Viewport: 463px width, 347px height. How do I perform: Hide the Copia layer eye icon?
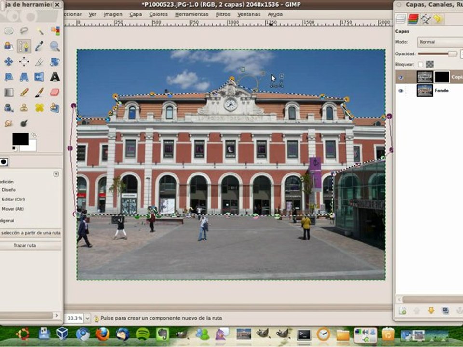400,77
